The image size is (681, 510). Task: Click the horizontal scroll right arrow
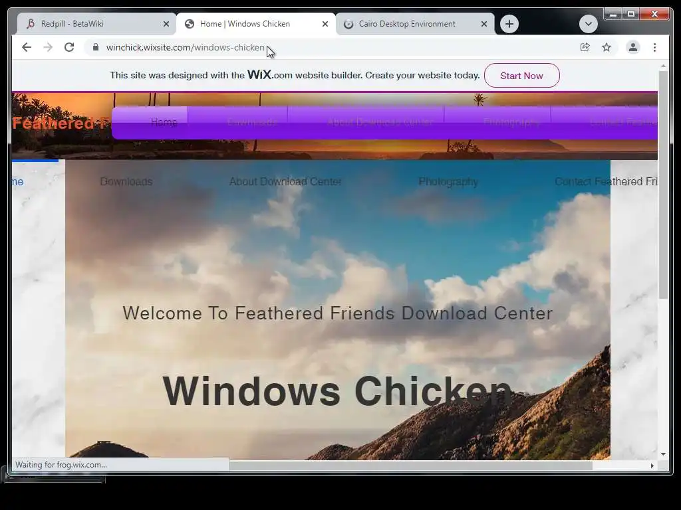click(x=652, y=466)
